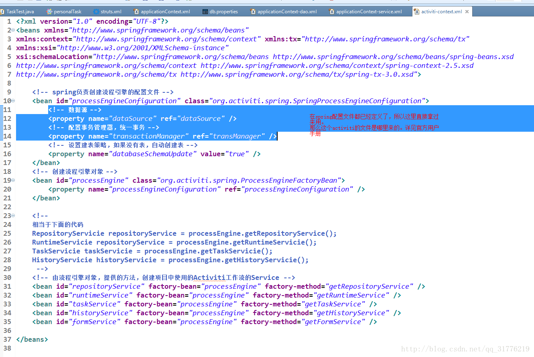Click "HistoryServicie historyServicie" on line 28
The width and height of the screenshot is (534, 357).
(94, 260)
